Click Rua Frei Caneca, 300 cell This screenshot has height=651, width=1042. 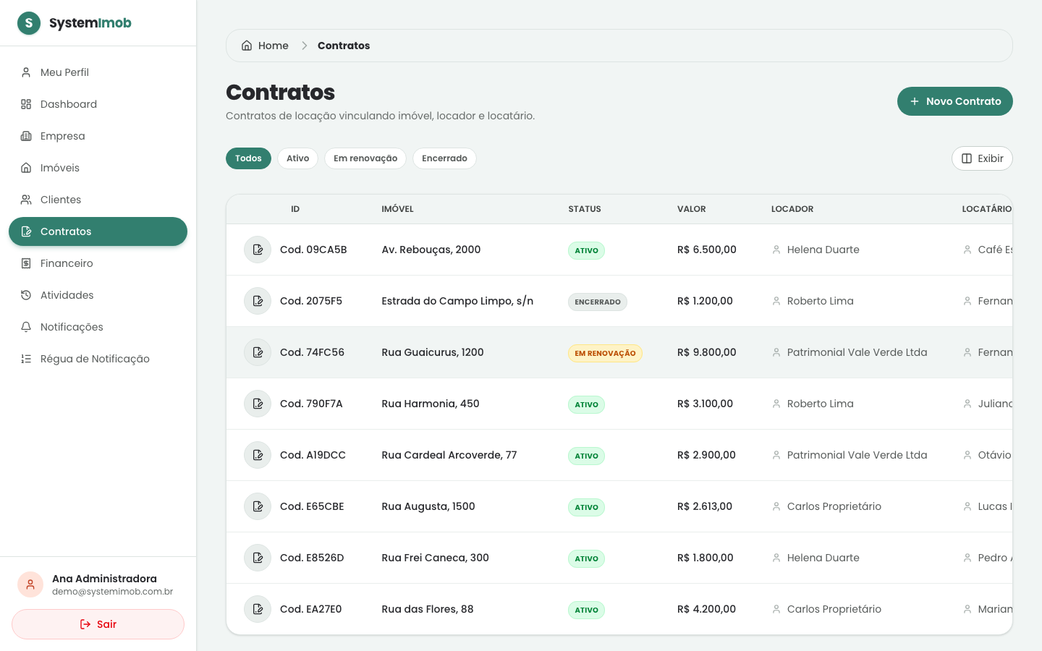coord(436,558)
